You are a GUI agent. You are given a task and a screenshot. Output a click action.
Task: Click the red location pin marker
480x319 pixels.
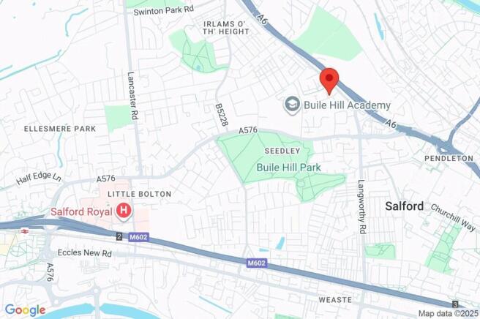tap(329, 81)
